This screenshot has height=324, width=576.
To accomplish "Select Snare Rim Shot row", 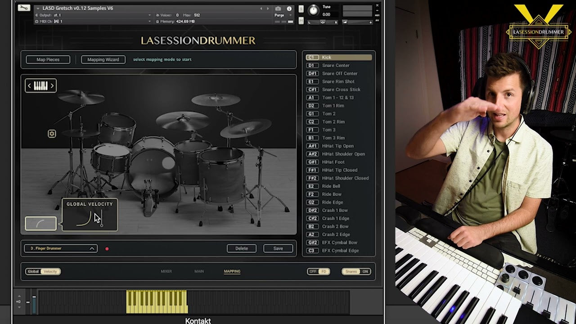I will coord(339,81).
